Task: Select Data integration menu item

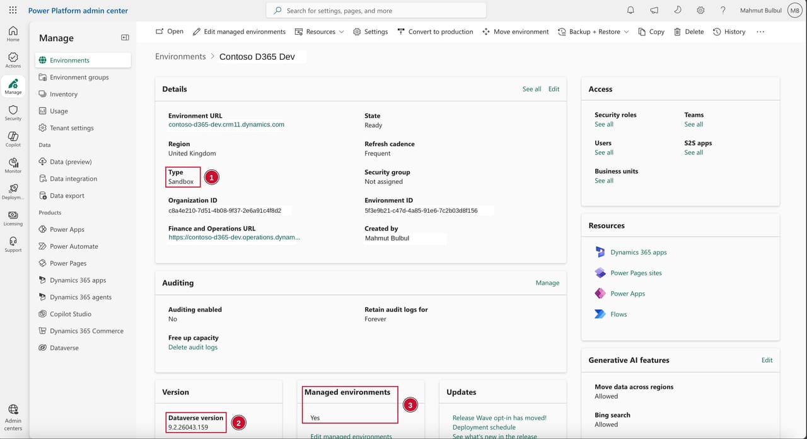Action: click(x=83, y=179)
